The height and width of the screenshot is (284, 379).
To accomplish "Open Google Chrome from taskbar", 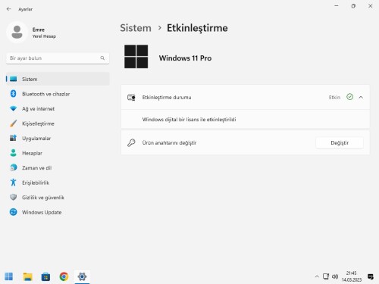I will tap(64, 276).
